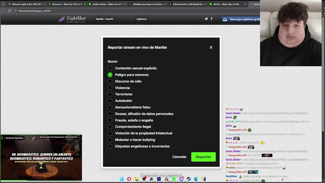The image size is (325, 183).
Task: Click the Razón heading in the dialog
Action: (x=112, y=62)
